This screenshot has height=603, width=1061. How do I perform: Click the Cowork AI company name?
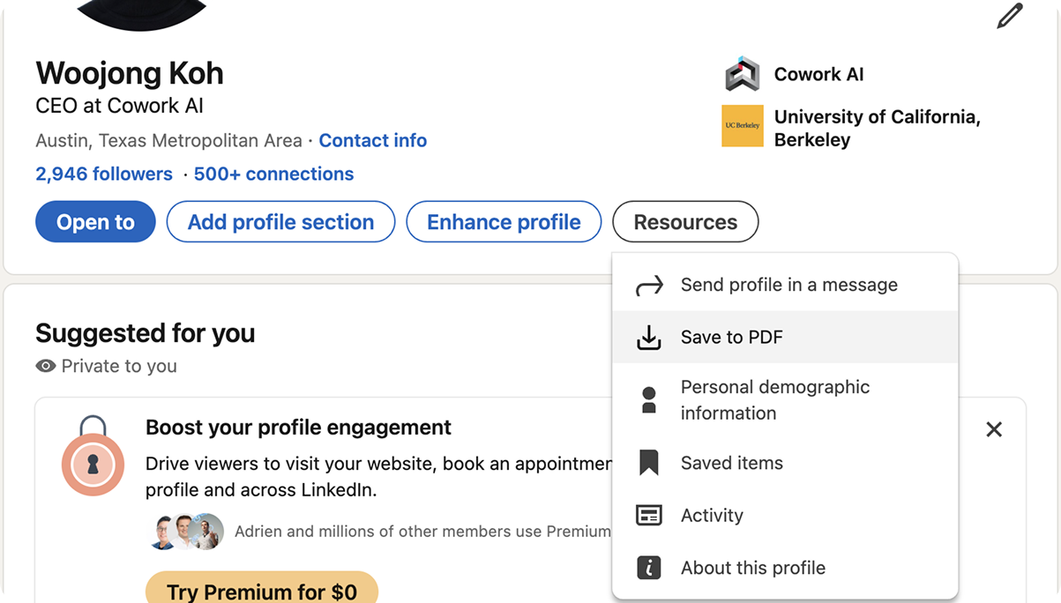pos(818,74)
